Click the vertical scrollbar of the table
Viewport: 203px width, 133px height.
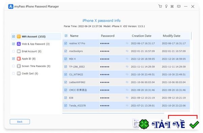click(x=191, y=36)
